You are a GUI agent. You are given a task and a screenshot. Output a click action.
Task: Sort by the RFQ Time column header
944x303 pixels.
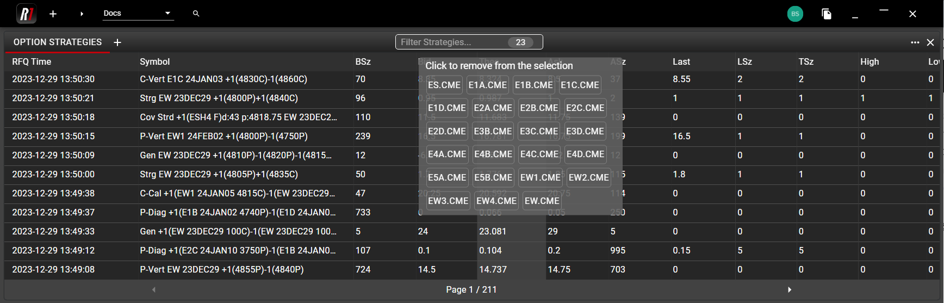32,62
